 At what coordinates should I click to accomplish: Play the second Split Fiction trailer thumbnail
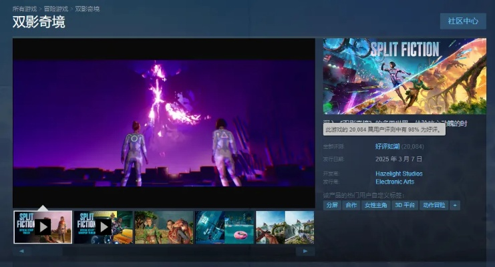coord(104,227)
